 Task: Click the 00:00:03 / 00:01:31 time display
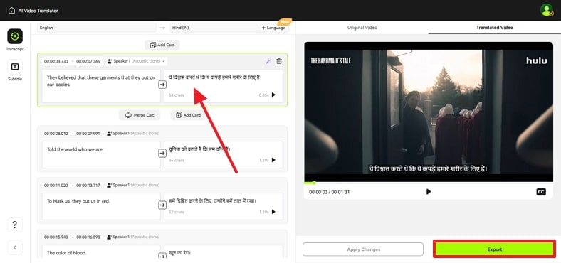[330, 192]
